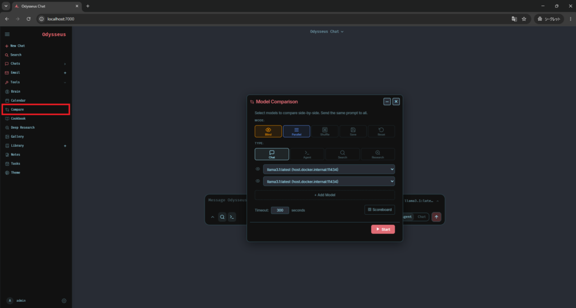Click terminal icon in message bar
This screenshot has width=576, height=308.
[x=232, y=217]
